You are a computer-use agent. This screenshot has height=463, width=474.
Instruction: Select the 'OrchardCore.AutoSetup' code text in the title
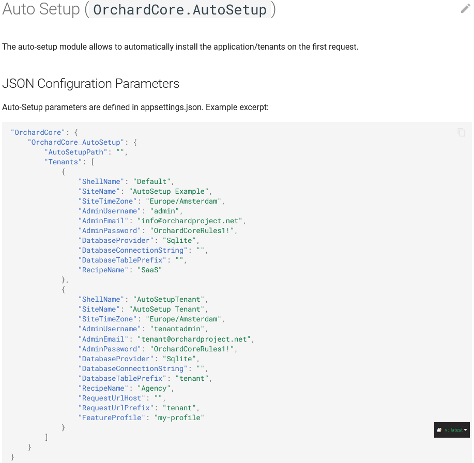(x=180, y=10)
